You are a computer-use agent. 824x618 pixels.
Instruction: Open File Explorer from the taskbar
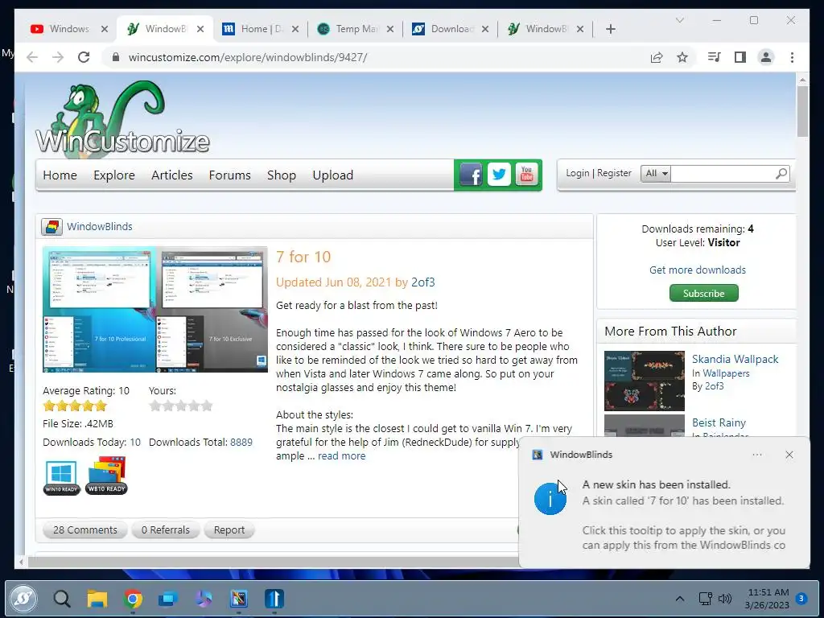point(97,598)
